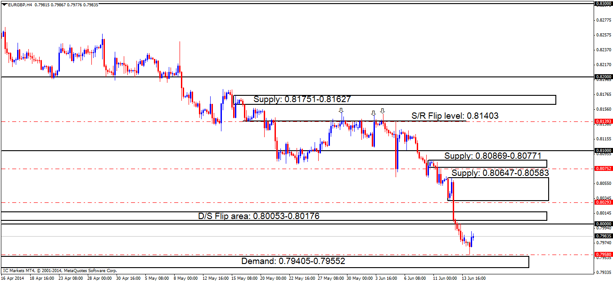The image size is (613, 282).
Task: Click the 0.81000 price tag on axis
Action: click(x=603, y=150)
